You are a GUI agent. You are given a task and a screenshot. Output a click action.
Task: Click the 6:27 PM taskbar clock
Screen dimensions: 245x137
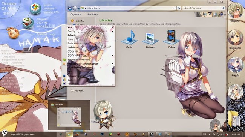236,134
